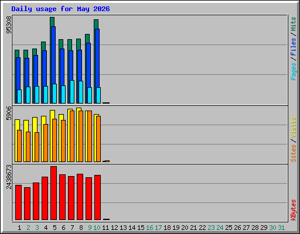Click the red KBytes bar for day 5
This screenshot has width=300, height=234.
click(x=53, y=193)
